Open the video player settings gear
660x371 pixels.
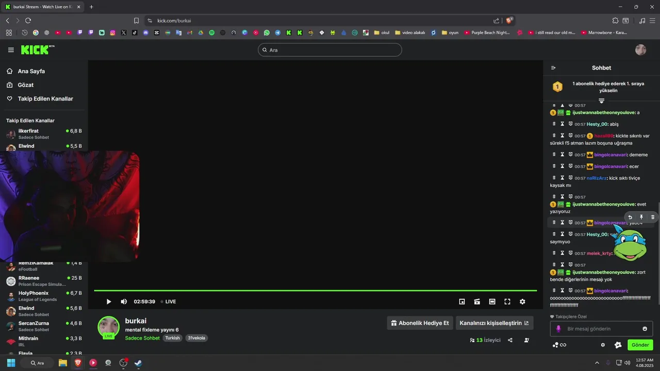pos(522,301)
